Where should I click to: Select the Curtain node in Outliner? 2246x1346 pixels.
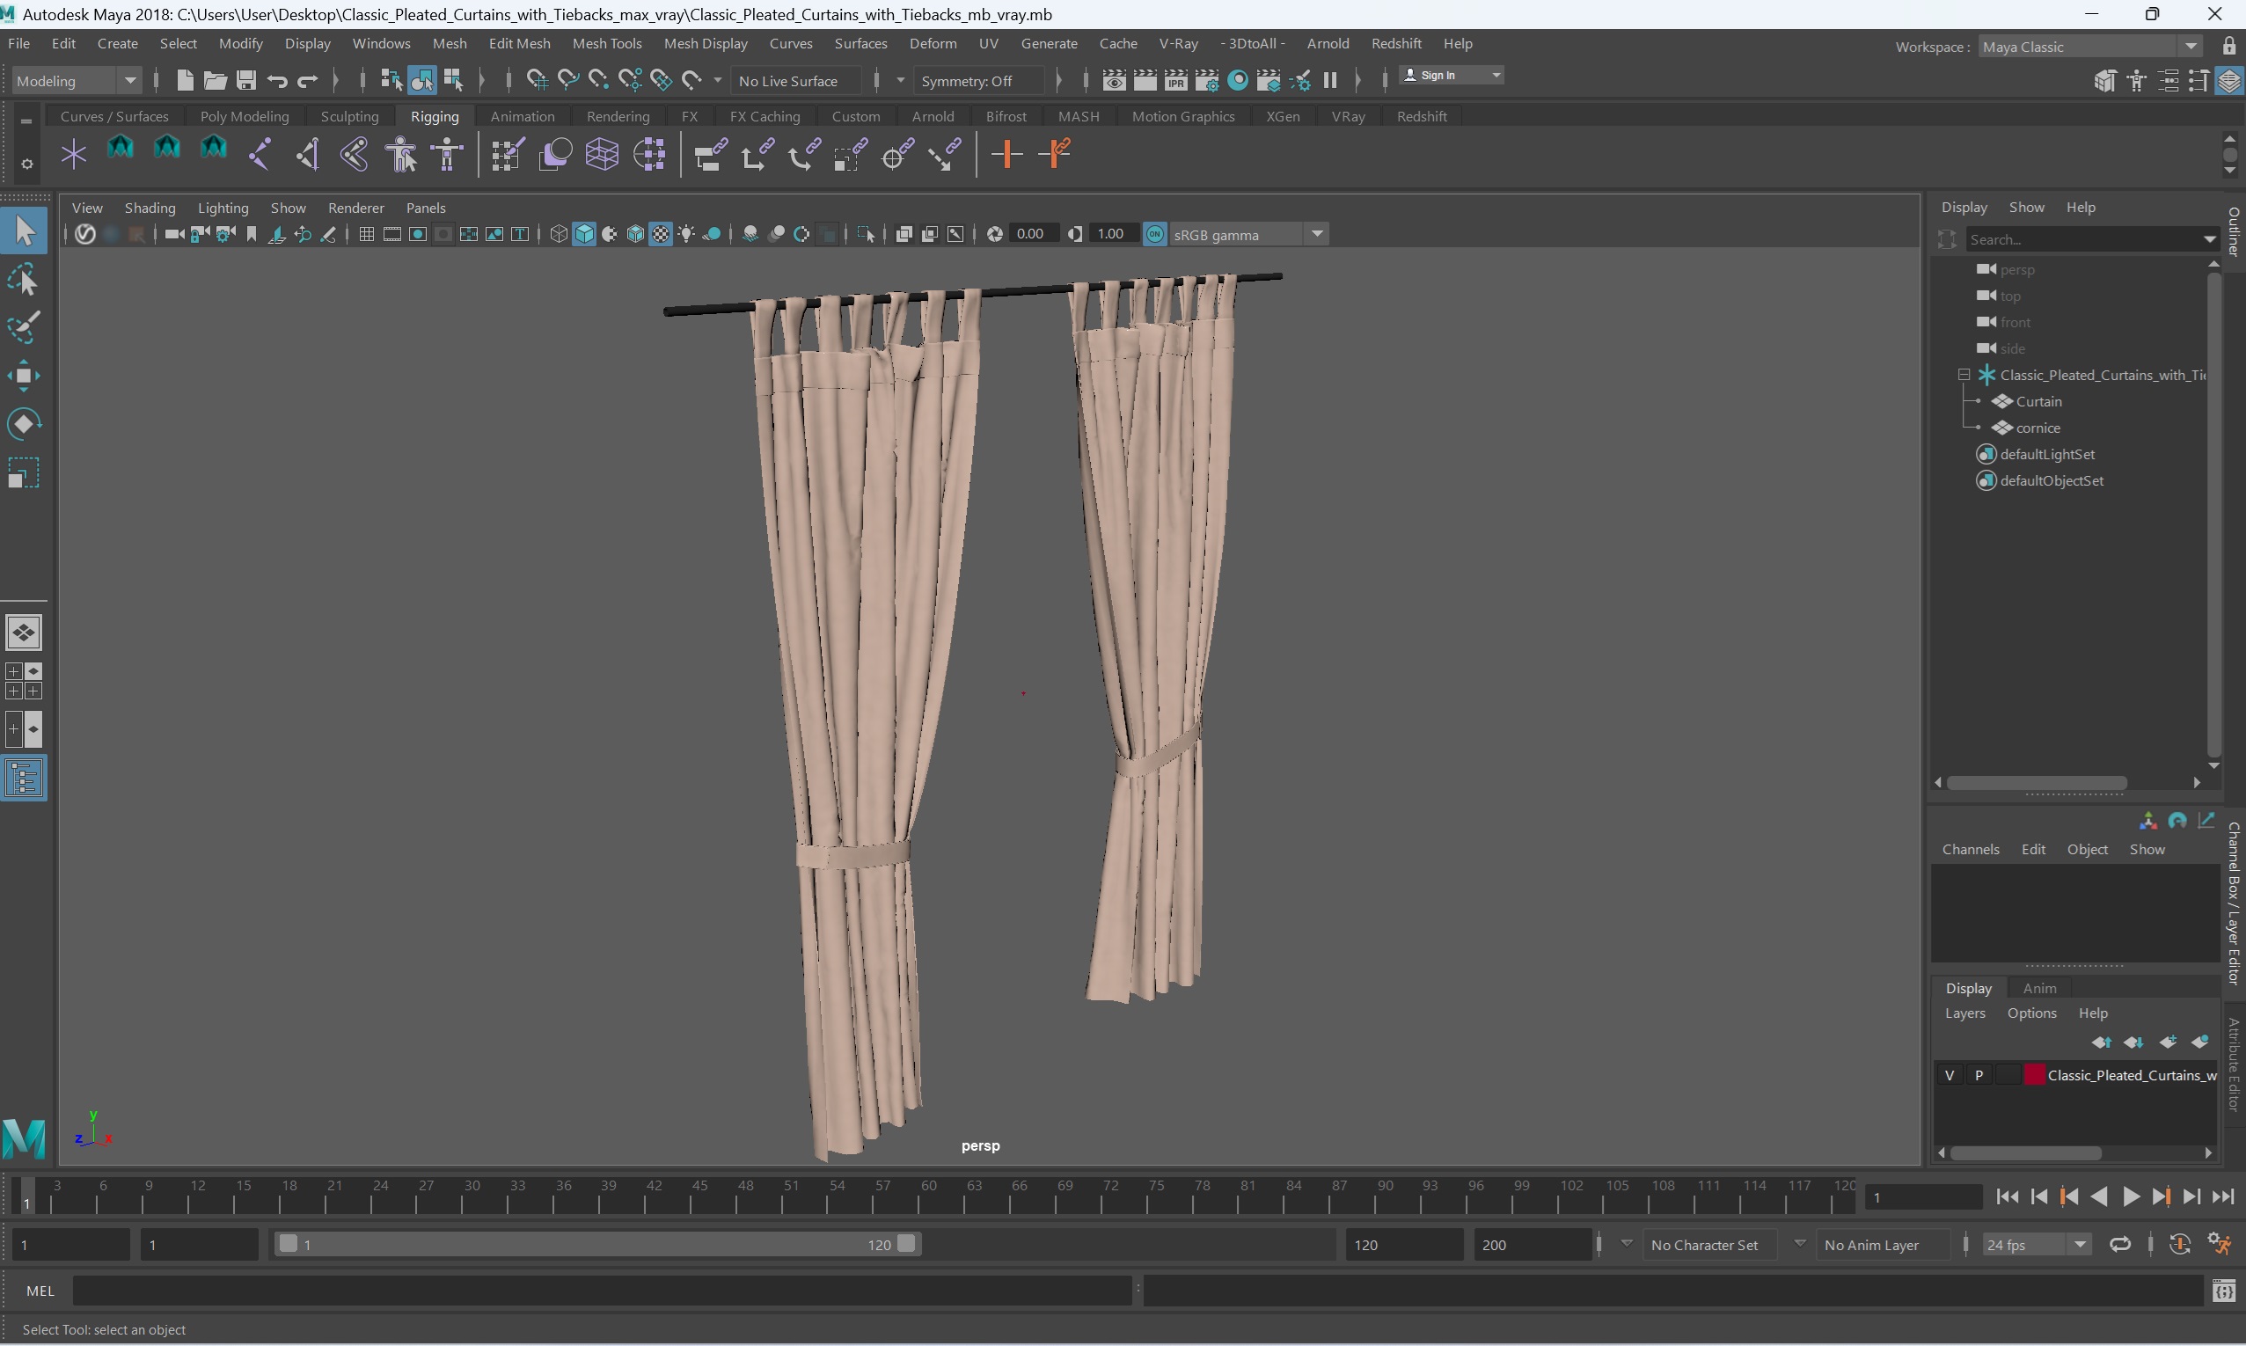point(2038,401)
